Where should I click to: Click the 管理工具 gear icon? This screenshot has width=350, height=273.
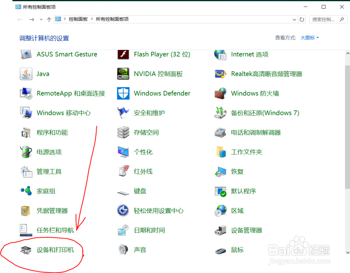[x=26, y=172]
